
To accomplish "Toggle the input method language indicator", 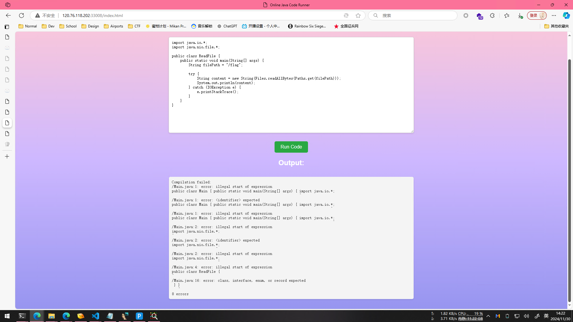I will [546, 316].
